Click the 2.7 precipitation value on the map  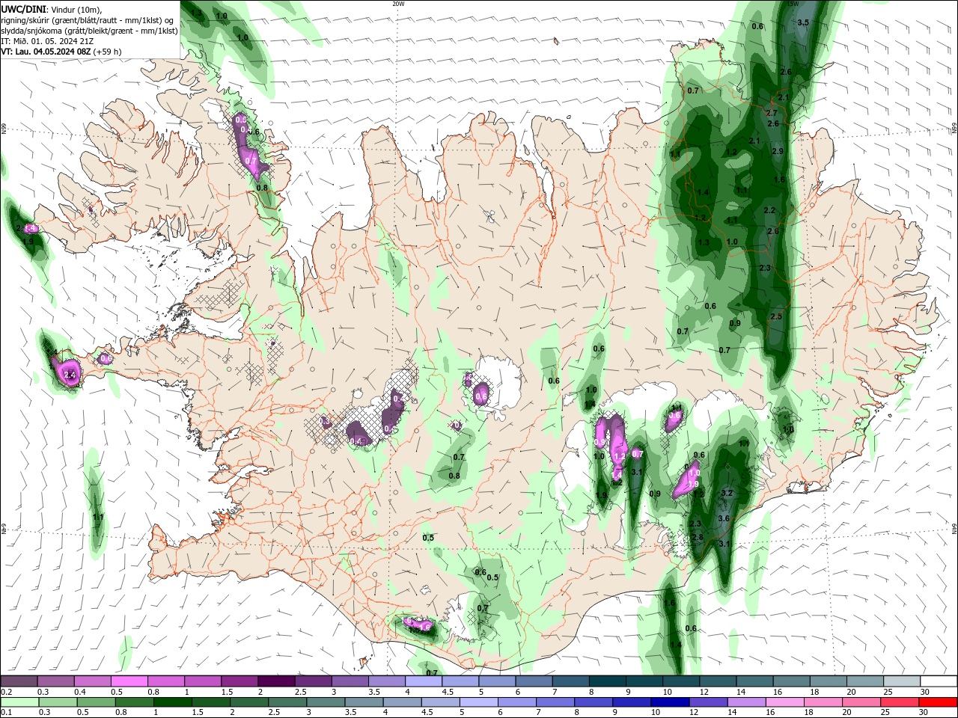pyautogui.click(x=772, y=113)
